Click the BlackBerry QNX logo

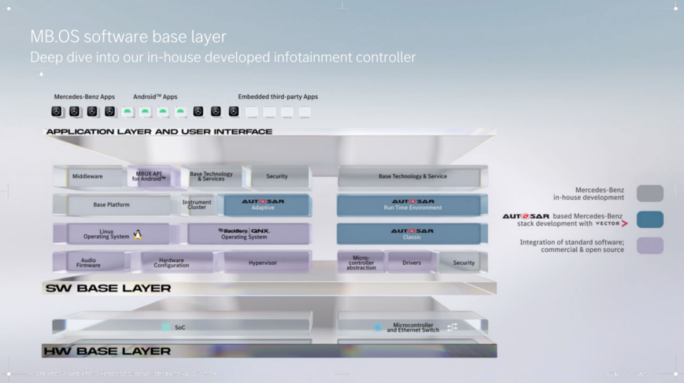244,231
